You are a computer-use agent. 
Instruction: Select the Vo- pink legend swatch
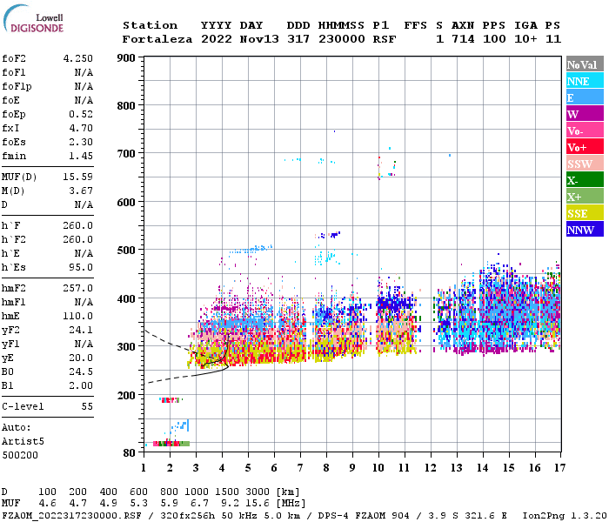point(585,130)
